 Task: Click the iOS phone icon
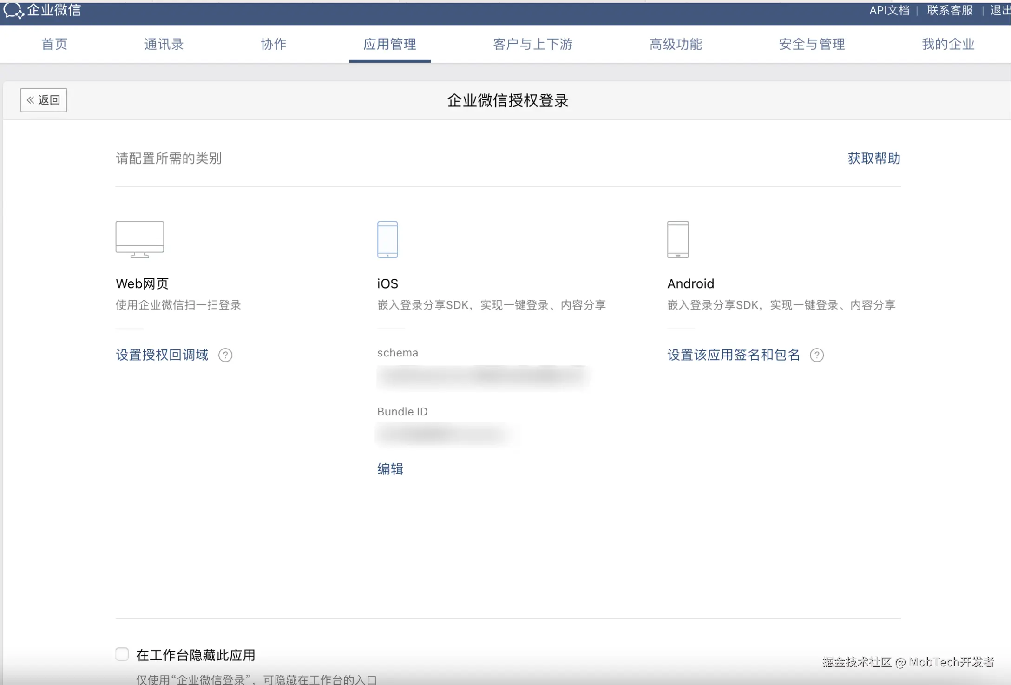(387, 239)
